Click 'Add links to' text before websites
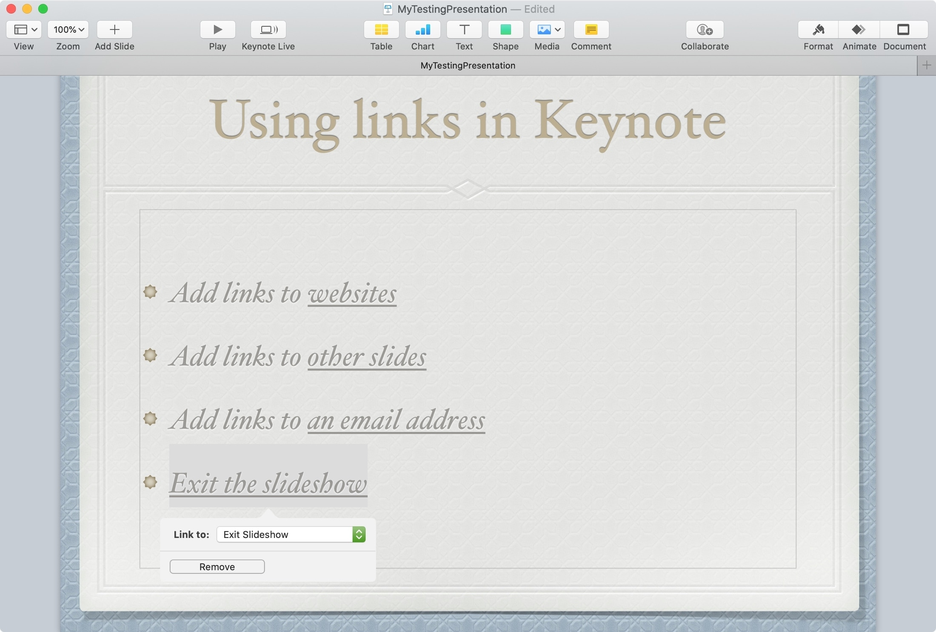The height and width of the screenshot is (632, 936). pos(235,294)
